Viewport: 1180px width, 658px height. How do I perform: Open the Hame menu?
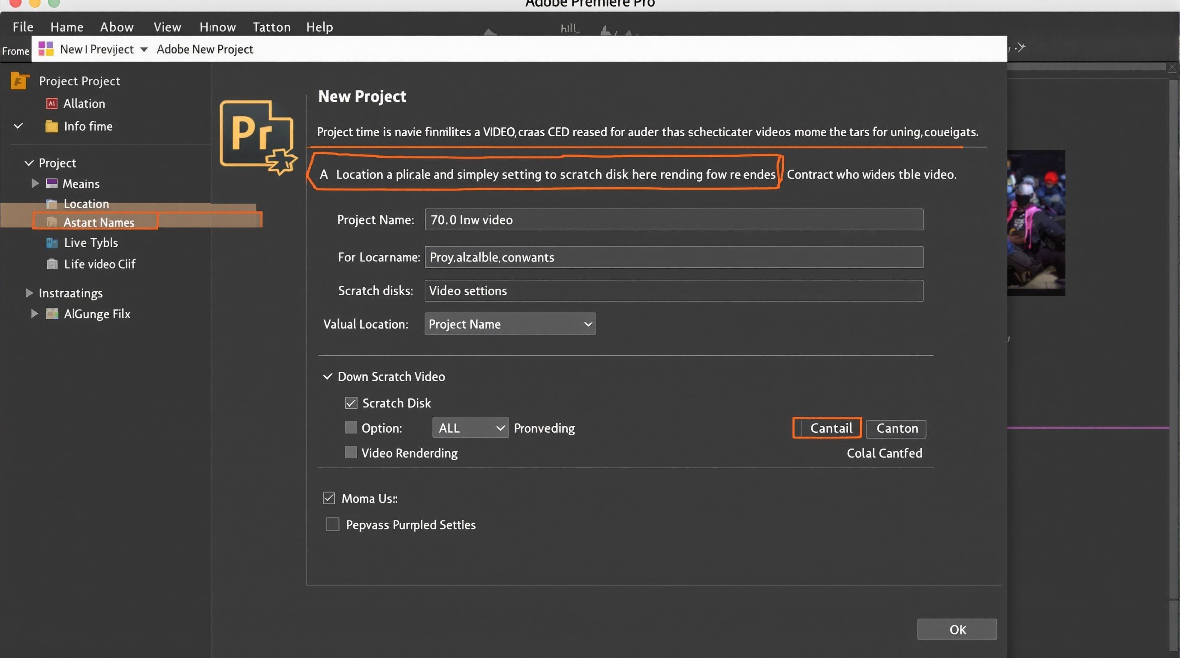67,27
